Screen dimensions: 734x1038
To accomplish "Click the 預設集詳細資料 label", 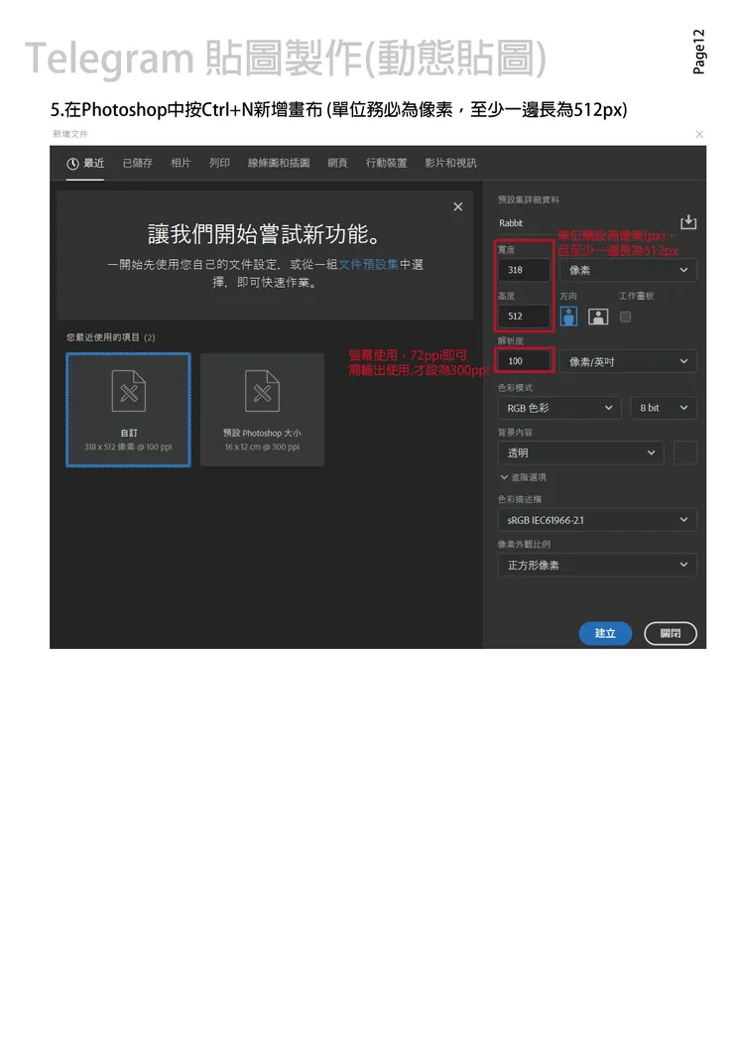I will tap(528, 199).
